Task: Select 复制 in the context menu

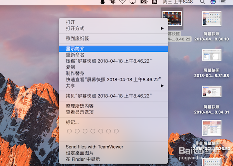Action: point(113,67)
